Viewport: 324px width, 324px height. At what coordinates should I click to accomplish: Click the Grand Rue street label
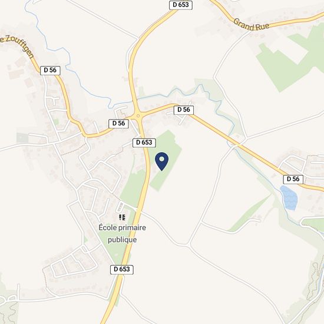coord(252,25)
